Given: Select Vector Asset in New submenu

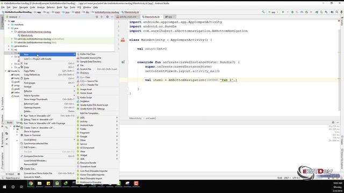Looking at the screenshot, I should tap(97, 93).
